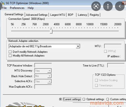Click the slider track near 10000

click(x=90, y=31)
